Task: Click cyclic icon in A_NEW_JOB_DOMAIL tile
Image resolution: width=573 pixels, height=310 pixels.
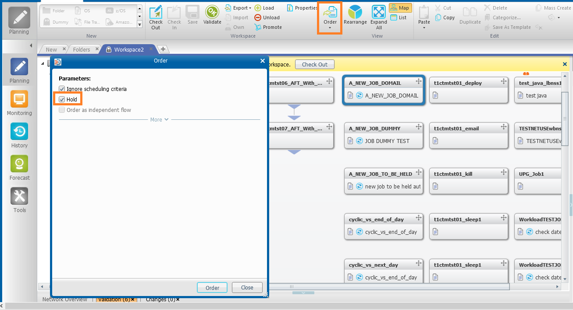Action: 359,95
